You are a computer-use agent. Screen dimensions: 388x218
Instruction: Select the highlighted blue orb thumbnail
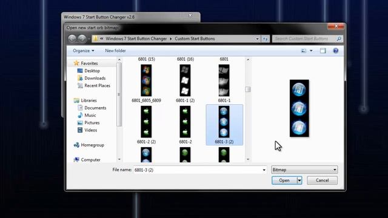224,122
